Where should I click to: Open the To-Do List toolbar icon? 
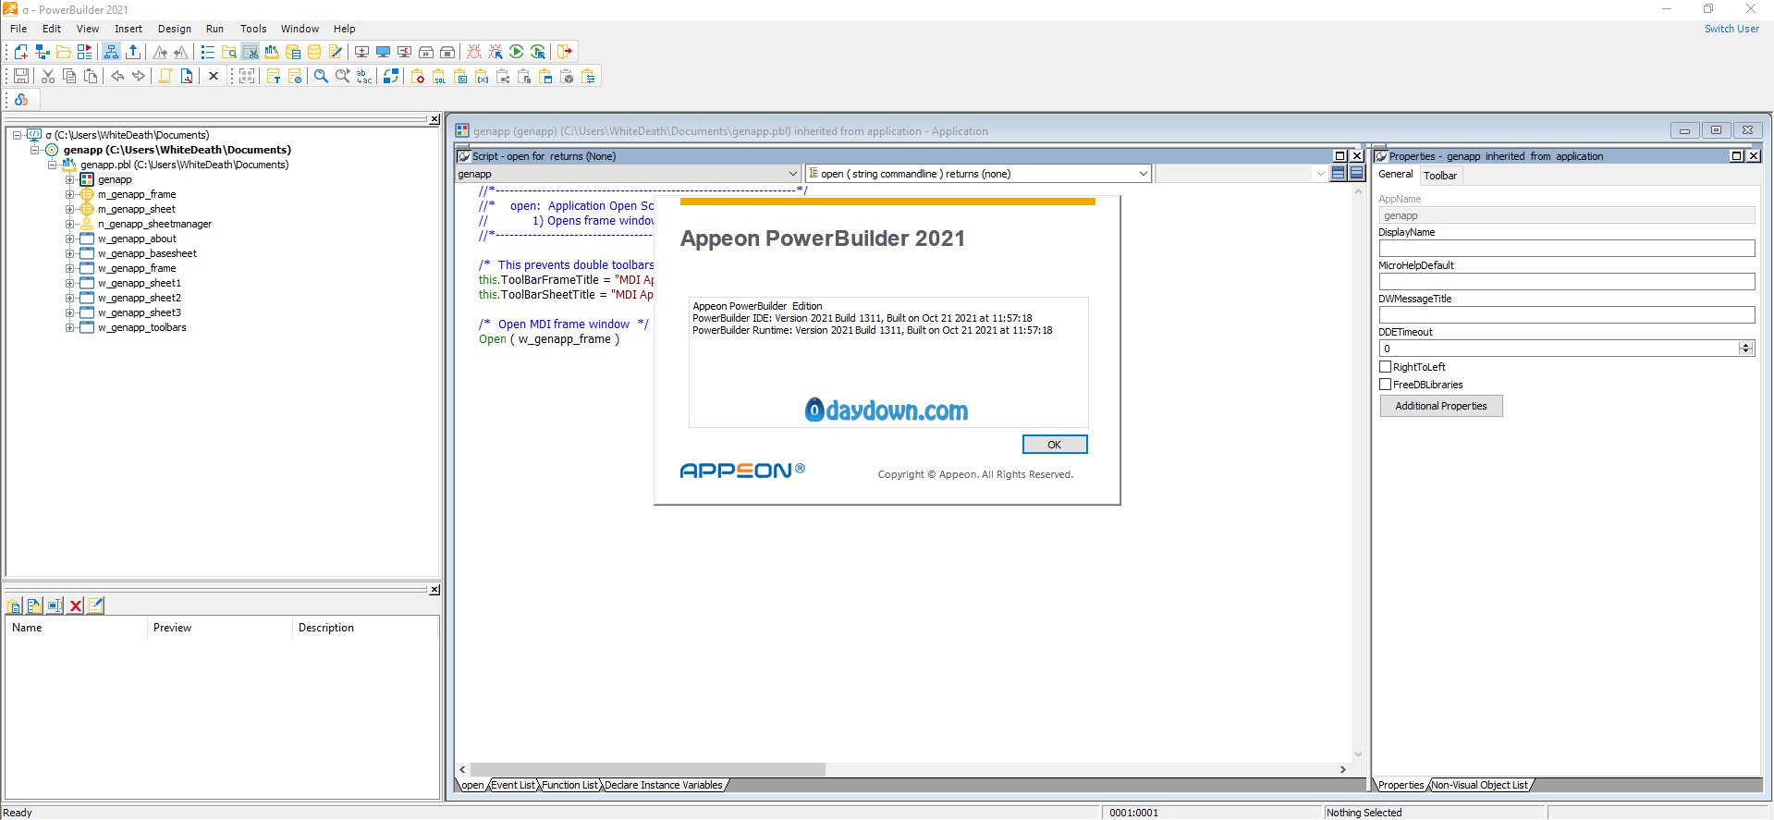click(208, 52)
